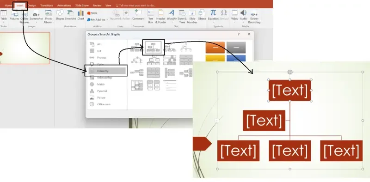Insert an Object from the ribbon
This screenshot has height=182, width=370.
coord(202,15)
